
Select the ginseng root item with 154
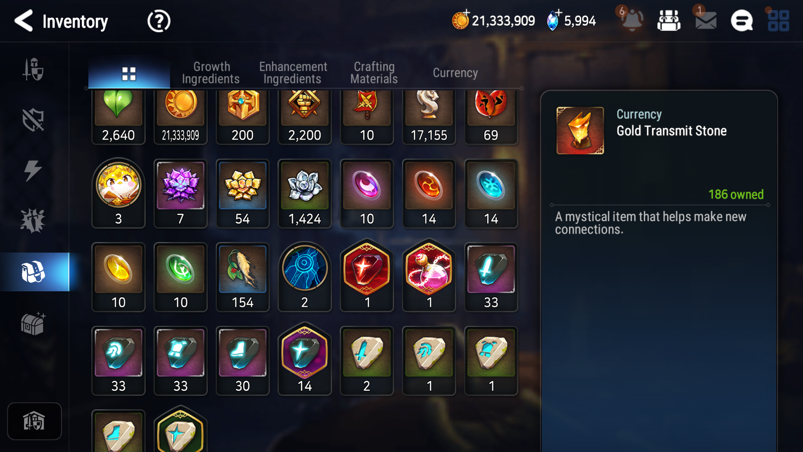(x=242, y=277)
